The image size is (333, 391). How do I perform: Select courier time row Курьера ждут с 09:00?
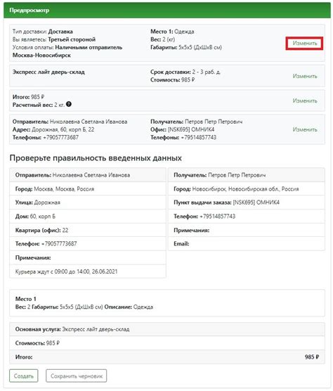(88, 271)
